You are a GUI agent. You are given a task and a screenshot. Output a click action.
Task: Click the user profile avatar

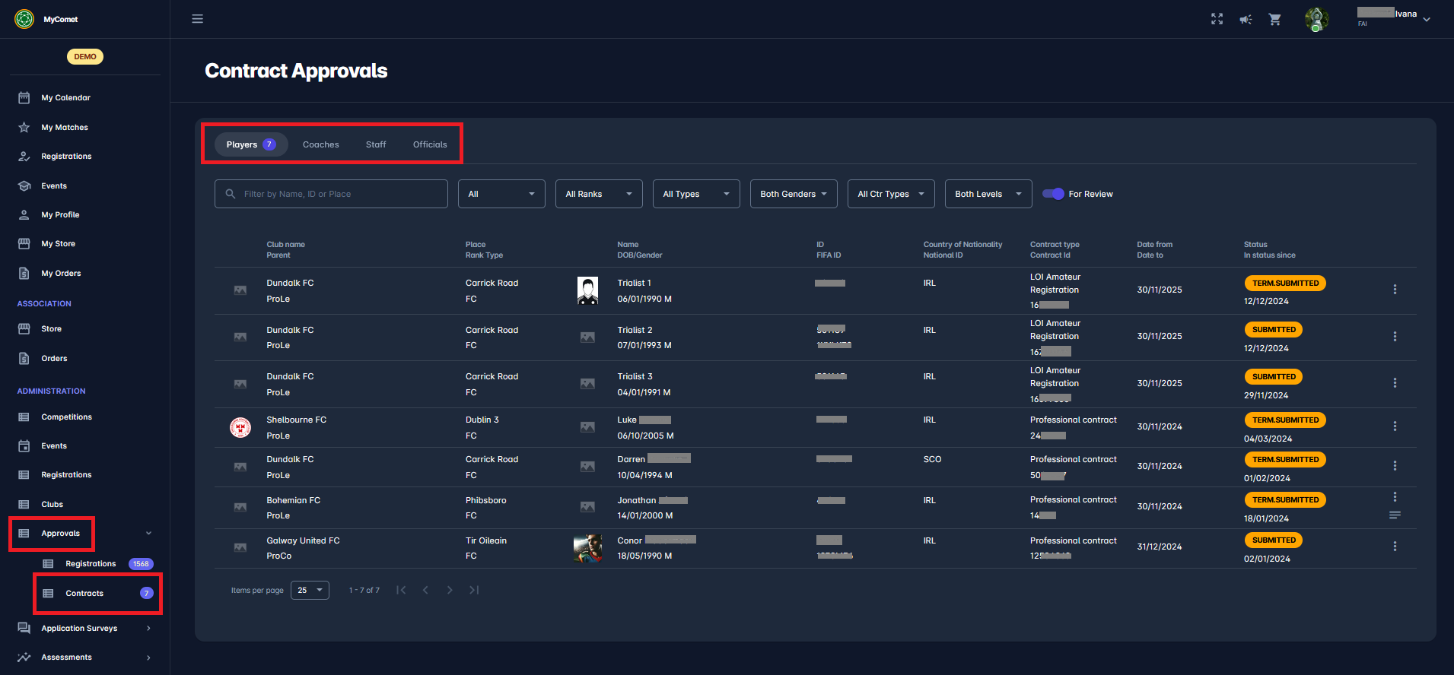(x=1316, y=19)
